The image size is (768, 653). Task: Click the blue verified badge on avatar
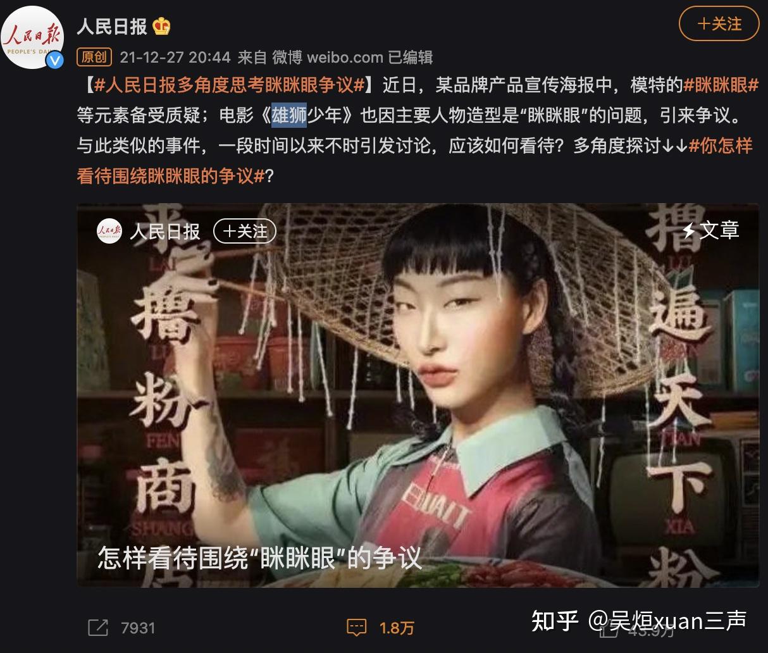tap(56, 60)
